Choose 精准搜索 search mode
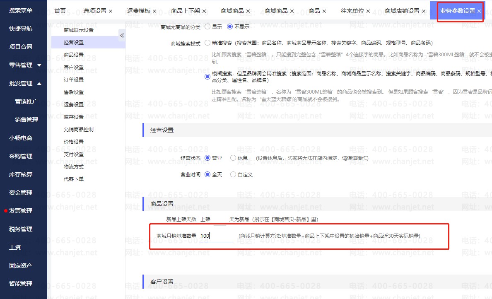The height and width of the screenshot is (299, 492). pyautogui.click(x=207, y=43)
